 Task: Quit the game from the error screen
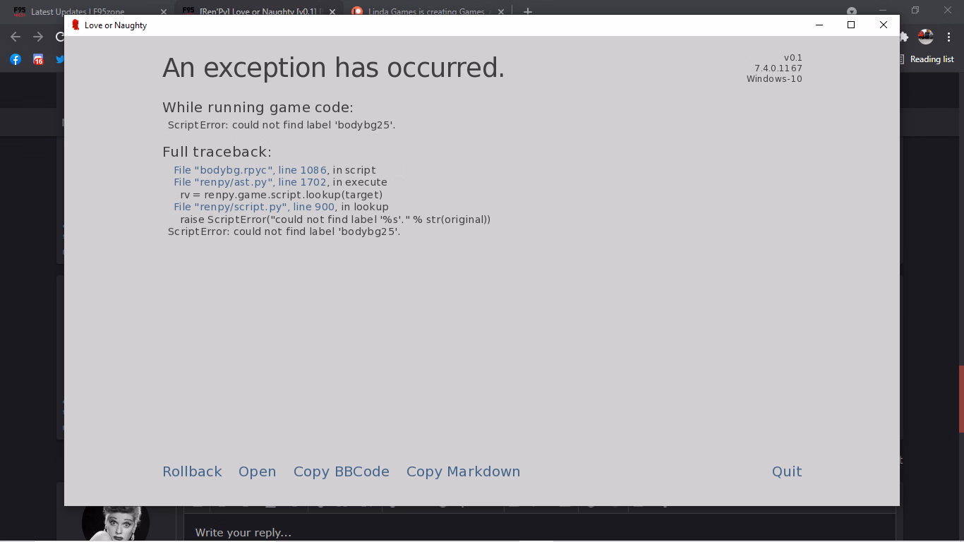(x=787, y=471)
